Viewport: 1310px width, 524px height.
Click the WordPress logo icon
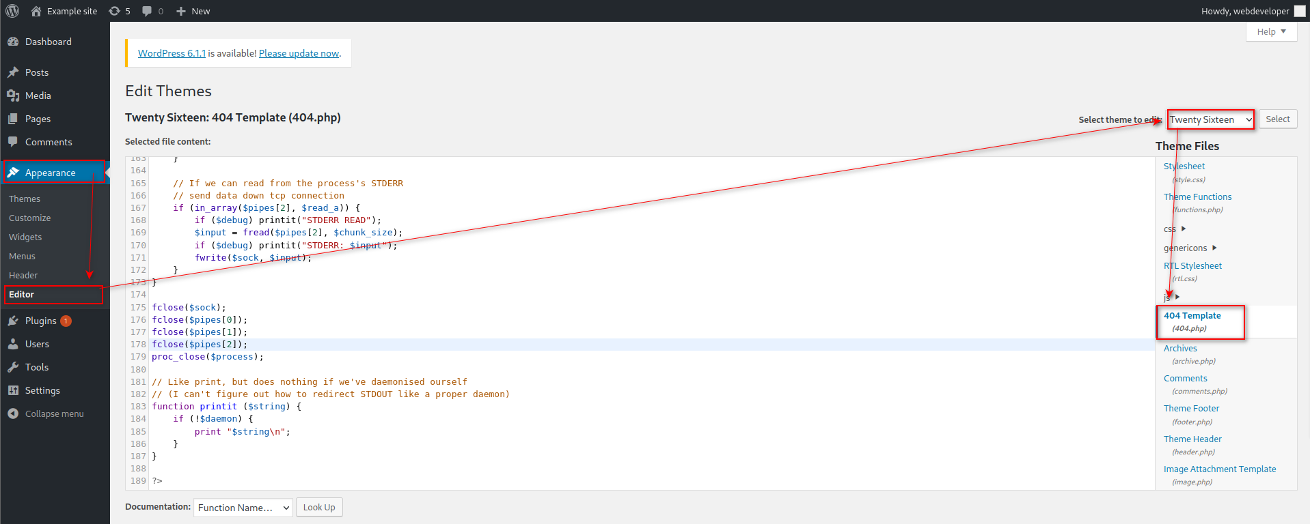(12, 11)
